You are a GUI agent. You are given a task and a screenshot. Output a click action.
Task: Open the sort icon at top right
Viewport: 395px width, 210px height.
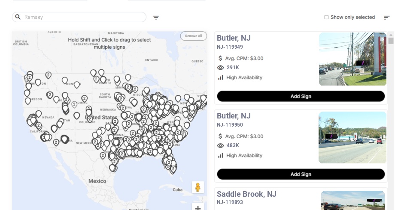386,18
